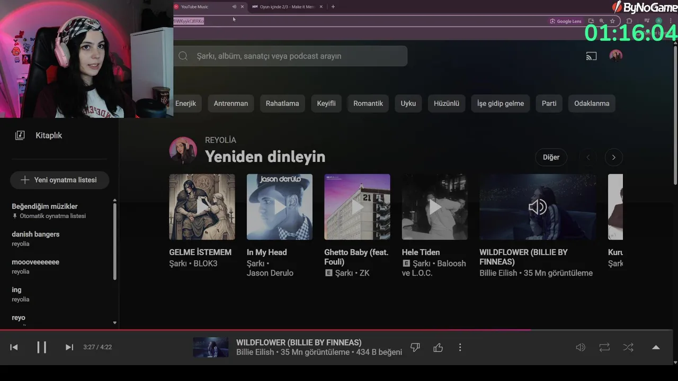Select the İşe gidip gelme chip
The height and width of the screenshot is (381, 678).
501,103
